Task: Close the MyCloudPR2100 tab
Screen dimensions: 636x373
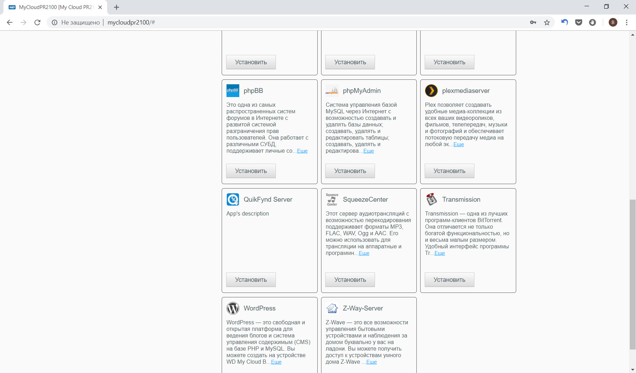Action: pos(100,7)
